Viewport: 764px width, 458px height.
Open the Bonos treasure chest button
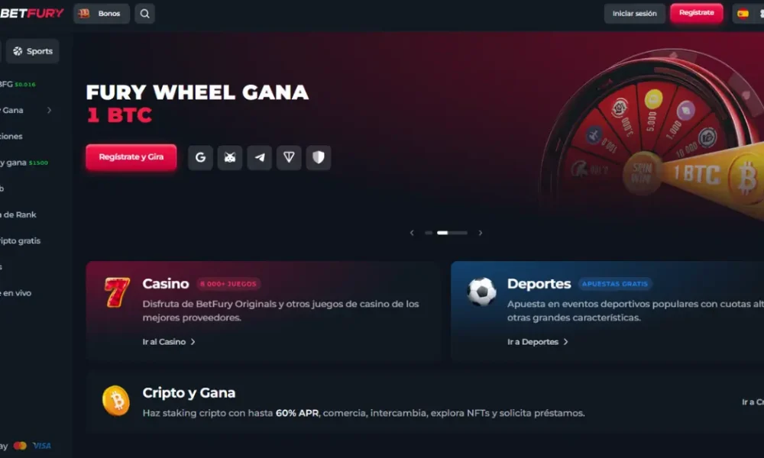[x=102, y=14]
